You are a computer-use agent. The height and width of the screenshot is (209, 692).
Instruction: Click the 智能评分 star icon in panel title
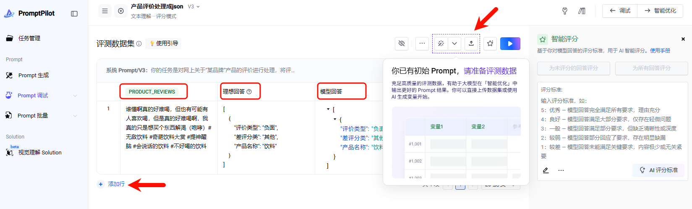pos(543,39)
